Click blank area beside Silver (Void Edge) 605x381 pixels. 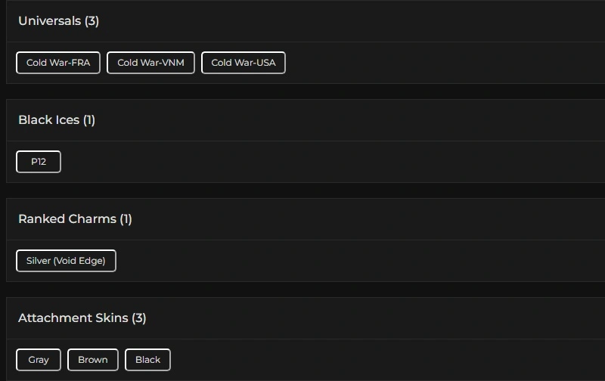[340, 261]
